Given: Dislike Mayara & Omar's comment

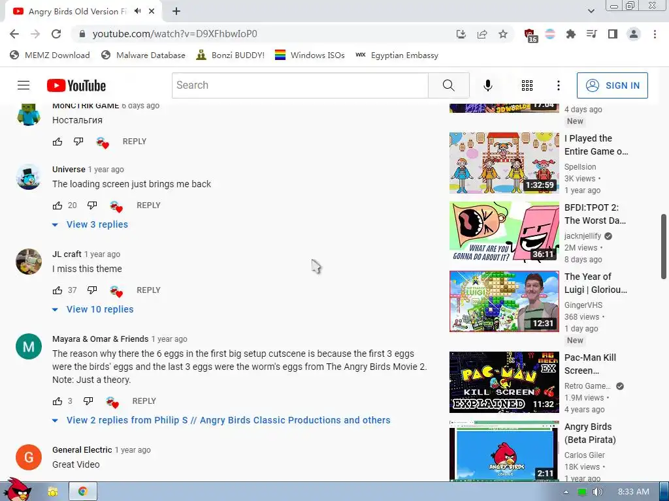Looking at the screenshot, I should pos(88,401).
